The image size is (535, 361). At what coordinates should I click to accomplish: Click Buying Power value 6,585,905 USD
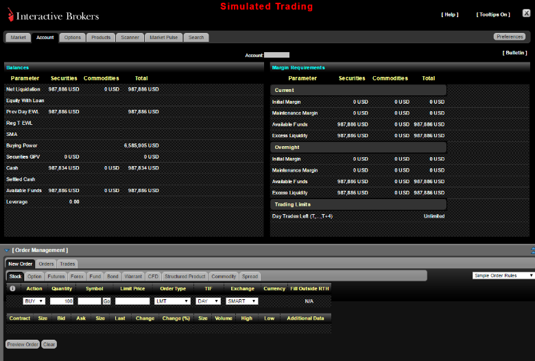pos(141,145)
